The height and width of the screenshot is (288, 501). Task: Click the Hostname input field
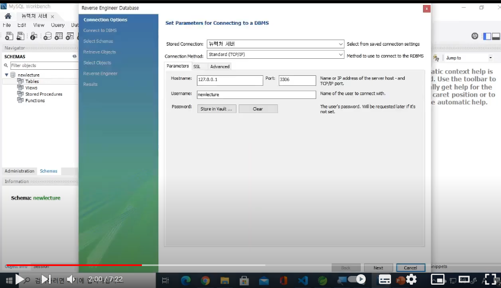(230, 80)
